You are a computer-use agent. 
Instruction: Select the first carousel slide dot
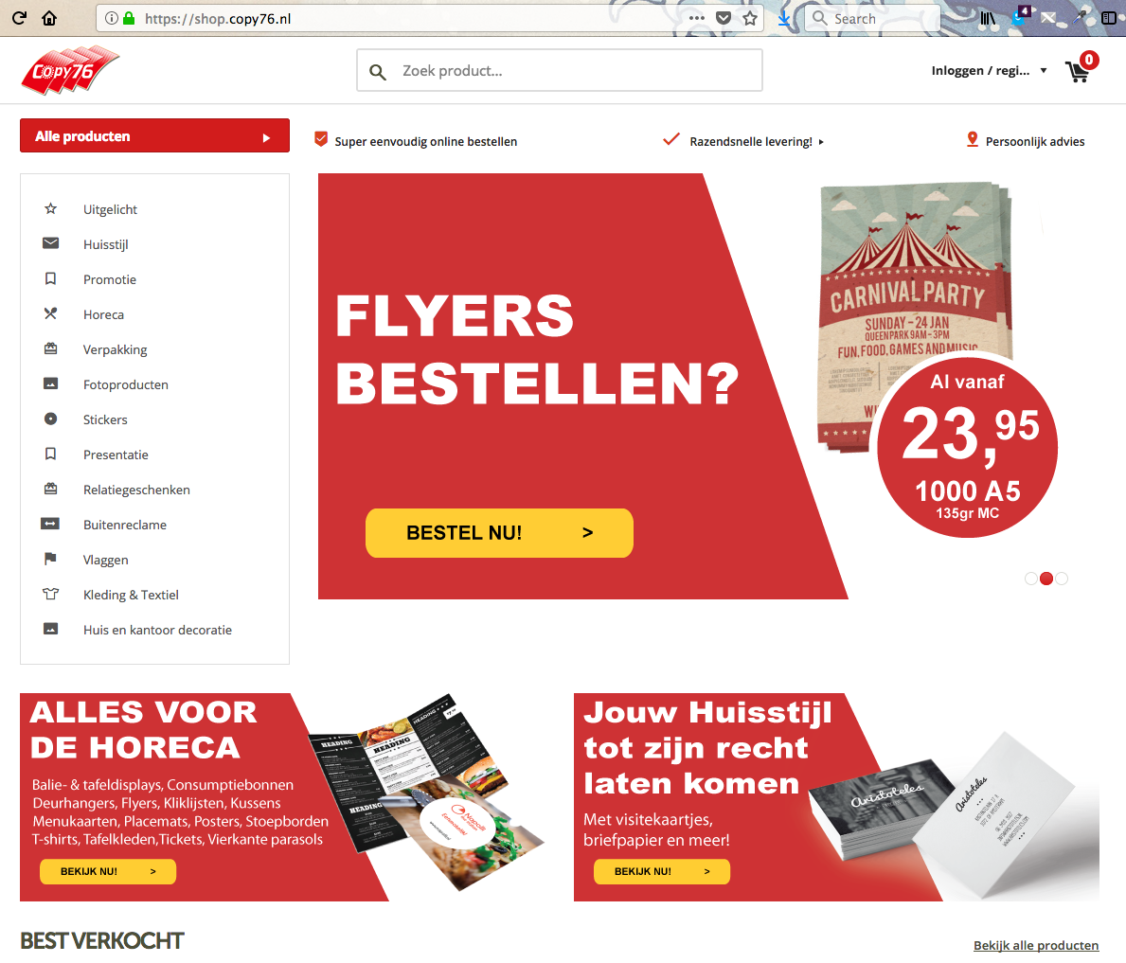1031,579
